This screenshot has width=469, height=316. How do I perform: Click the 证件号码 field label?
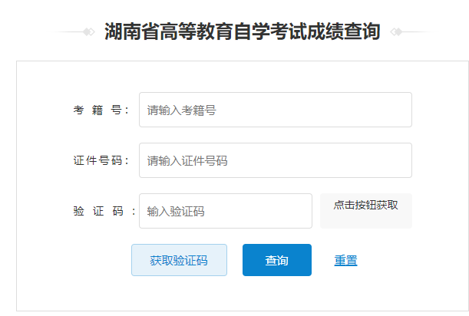point(101,160)
